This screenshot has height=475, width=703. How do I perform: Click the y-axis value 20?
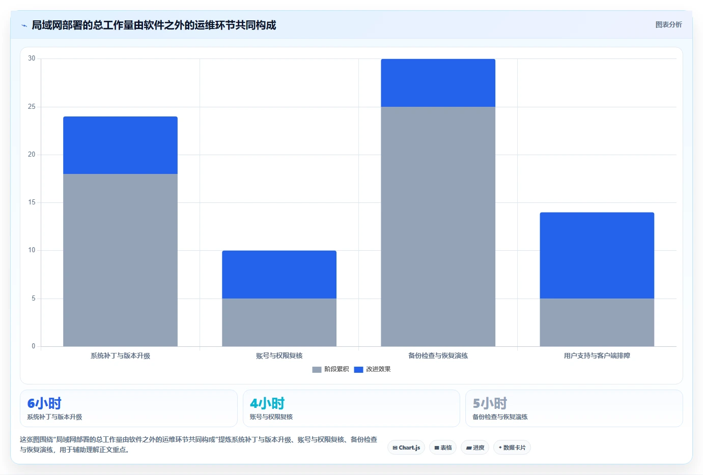point(32,155)
